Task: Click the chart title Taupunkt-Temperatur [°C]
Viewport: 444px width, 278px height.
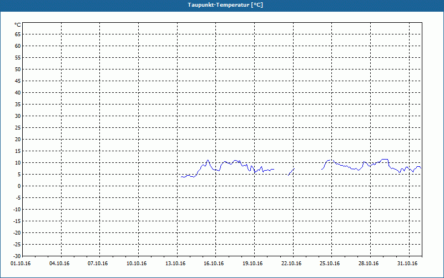Action: click(225, 5)
